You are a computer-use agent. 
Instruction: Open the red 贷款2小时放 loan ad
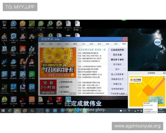[x=48, y=87]
